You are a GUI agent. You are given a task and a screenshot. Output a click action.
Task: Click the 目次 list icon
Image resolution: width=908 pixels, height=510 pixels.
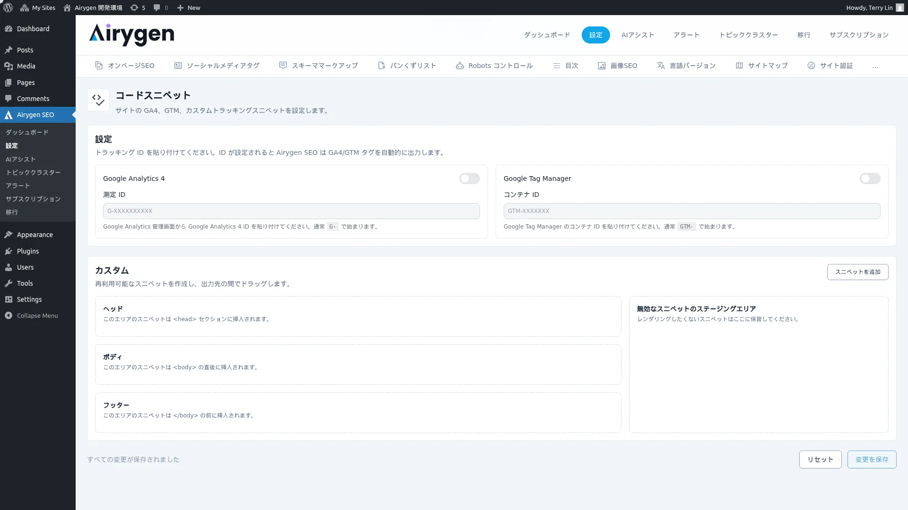tap(557, 66)
